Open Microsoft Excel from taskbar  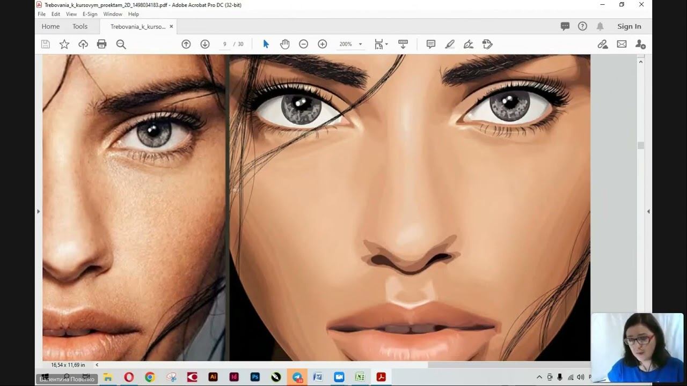[x=360, y=377]
